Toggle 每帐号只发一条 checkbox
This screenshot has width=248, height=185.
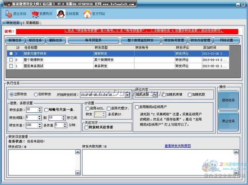(x=46, y=110)
